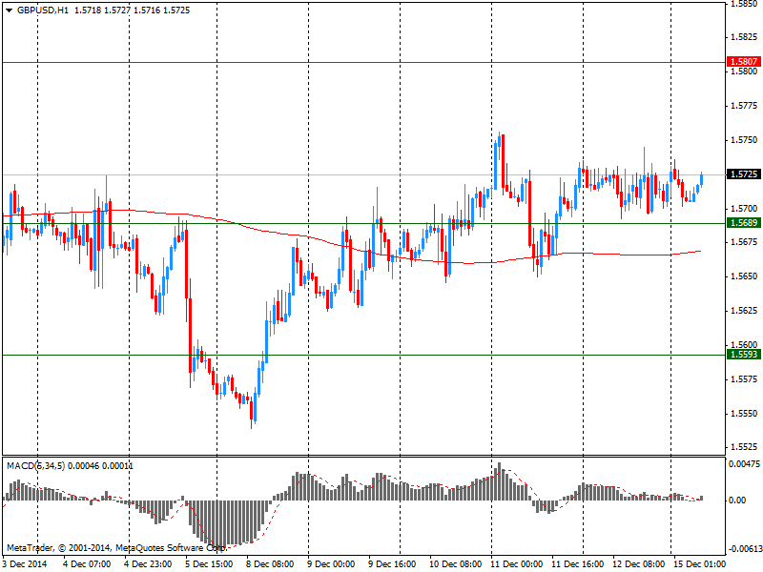Viewport: 763px width, 572px height.
Task: Click the divider between chart and MACD panel
Action: coord(362,456)
